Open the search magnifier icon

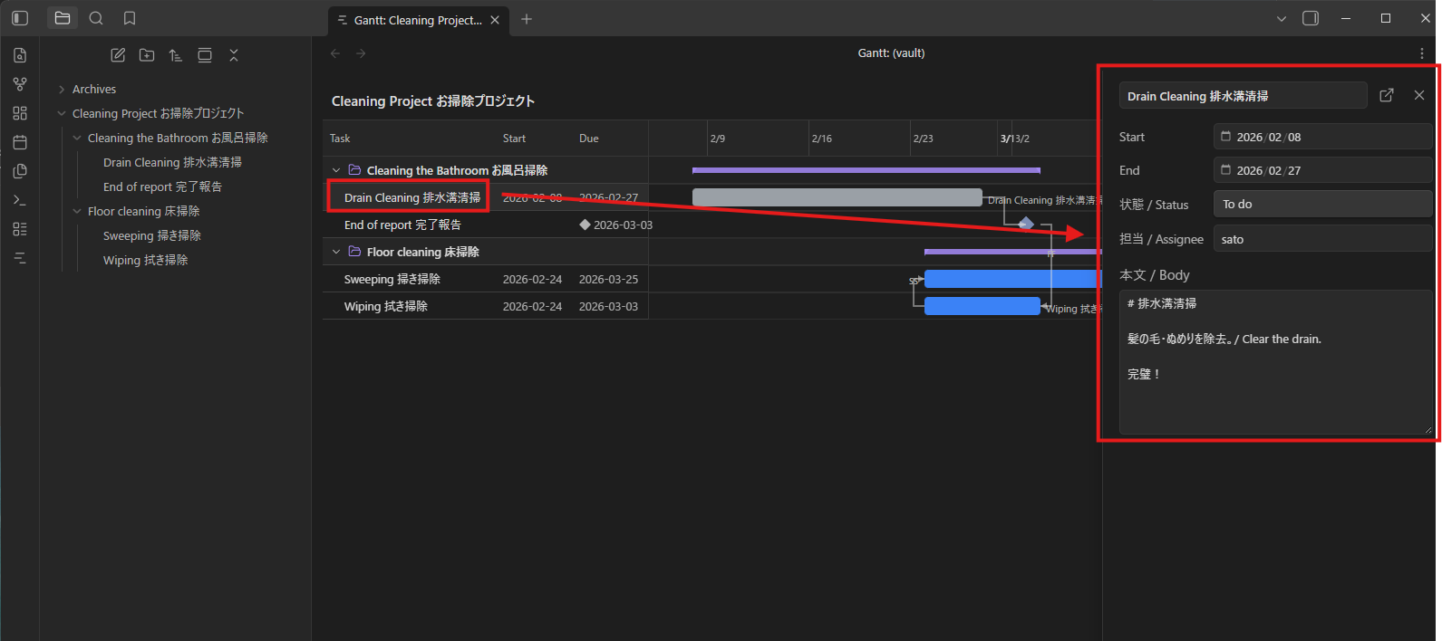(x=96, y=18)
